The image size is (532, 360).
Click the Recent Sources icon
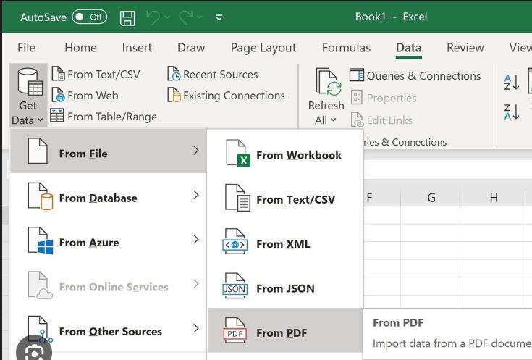[x=174, y=74]
